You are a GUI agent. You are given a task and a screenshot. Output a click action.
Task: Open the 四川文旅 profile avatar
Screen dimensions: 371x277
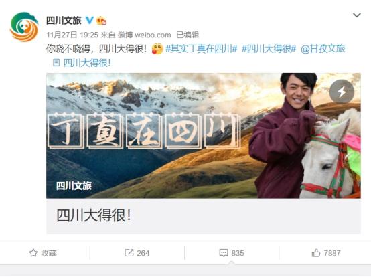click(24, 27)
